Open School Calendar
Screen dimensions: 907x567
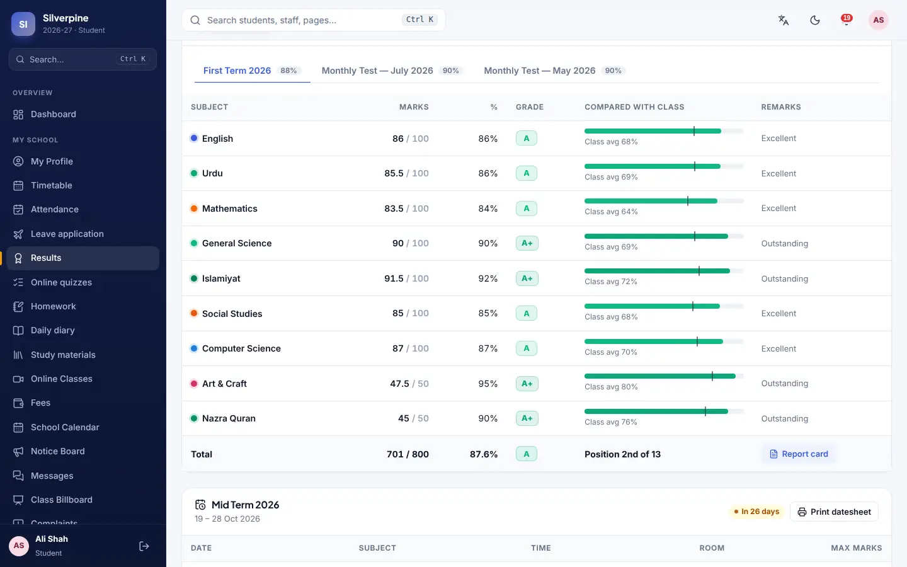[83, 427]
